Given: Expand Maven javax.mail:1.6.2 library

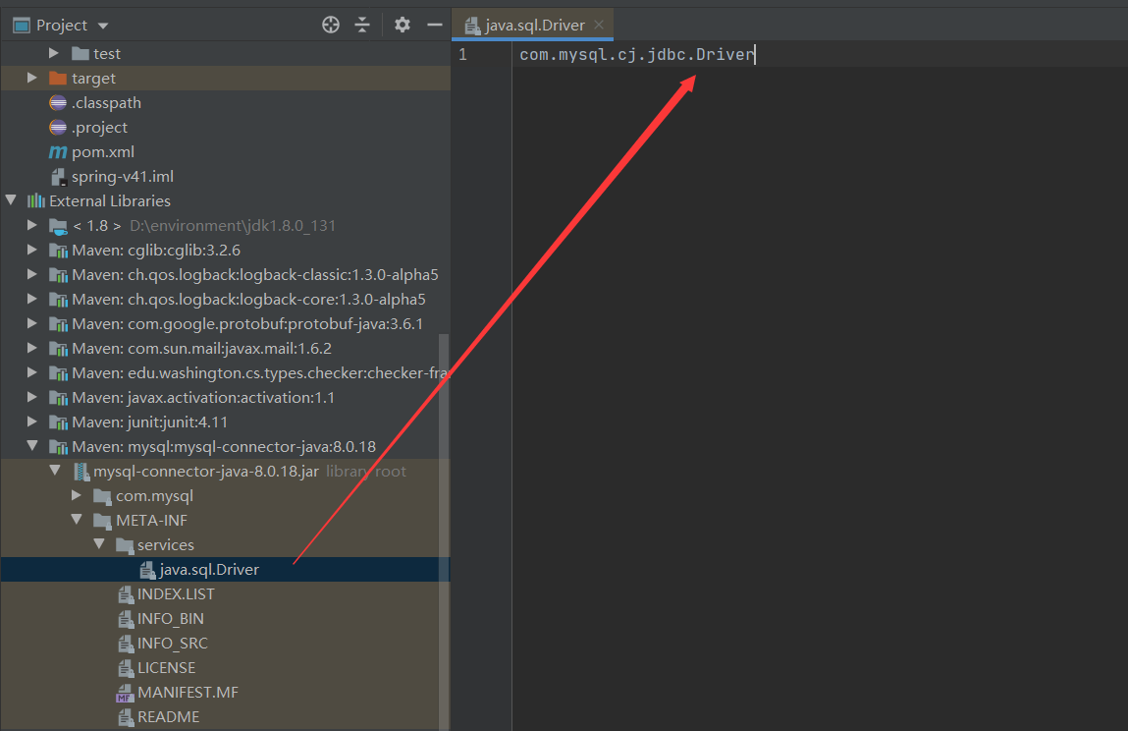Looking at the screenshot, I should click(x=31, y=347).
